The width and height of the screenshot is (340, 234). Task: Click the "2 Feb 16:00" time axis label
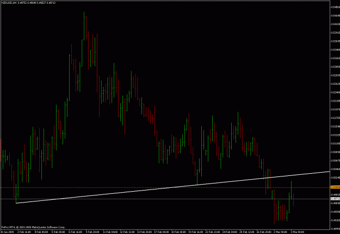tap(24, 232)
